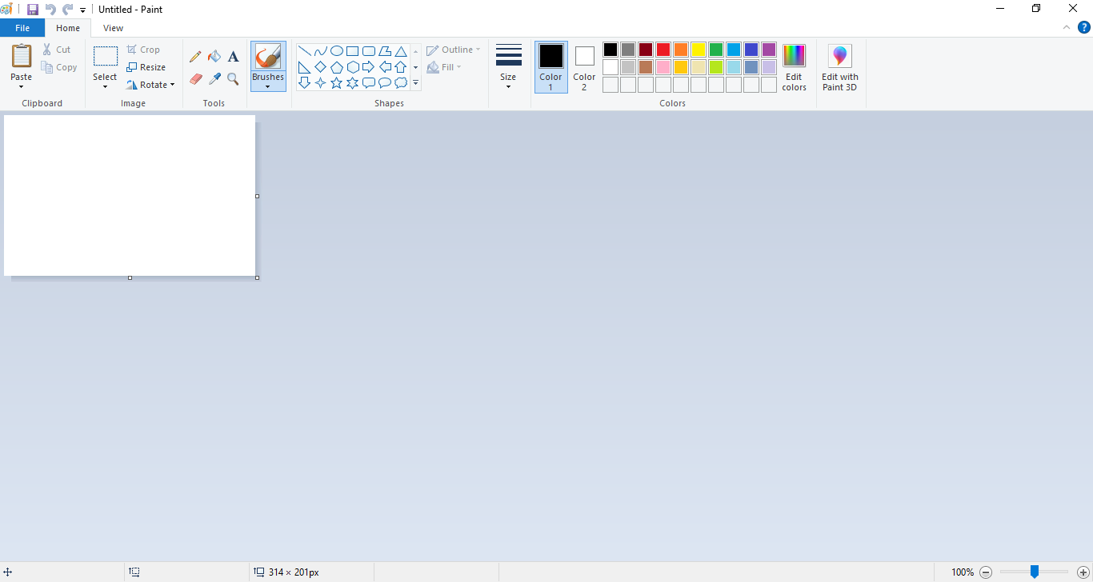The image size is (1093, 582).
Task: Open the Size line thickness dropdown
Action: (x=508, y=67)
